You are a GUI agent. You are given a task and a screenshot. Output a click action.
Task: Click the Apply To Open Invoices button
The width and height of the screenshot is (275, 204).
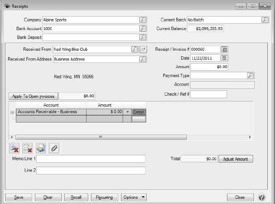34,96
